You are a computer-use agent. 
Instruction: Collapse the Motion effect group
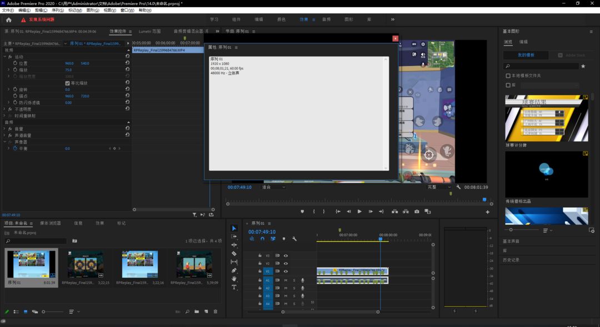pos(5,57)
